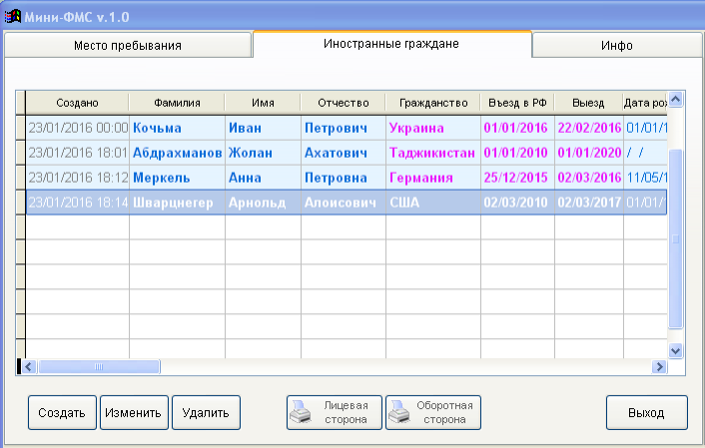The width and height of the screenshot is (705, 448).
Task: Click the Въезд в РФ column header
Action: [x=517, y=103]
